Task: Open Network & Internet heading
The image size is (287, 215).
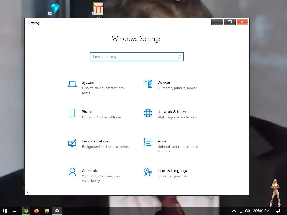Action: (174, 112)
